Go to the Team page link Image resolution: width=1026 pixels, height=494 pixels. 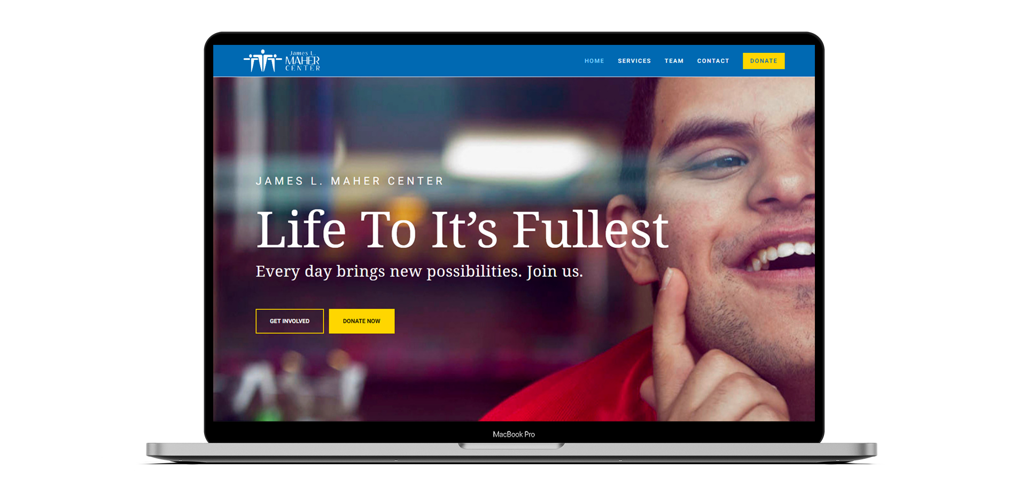[x=674, y=61]
